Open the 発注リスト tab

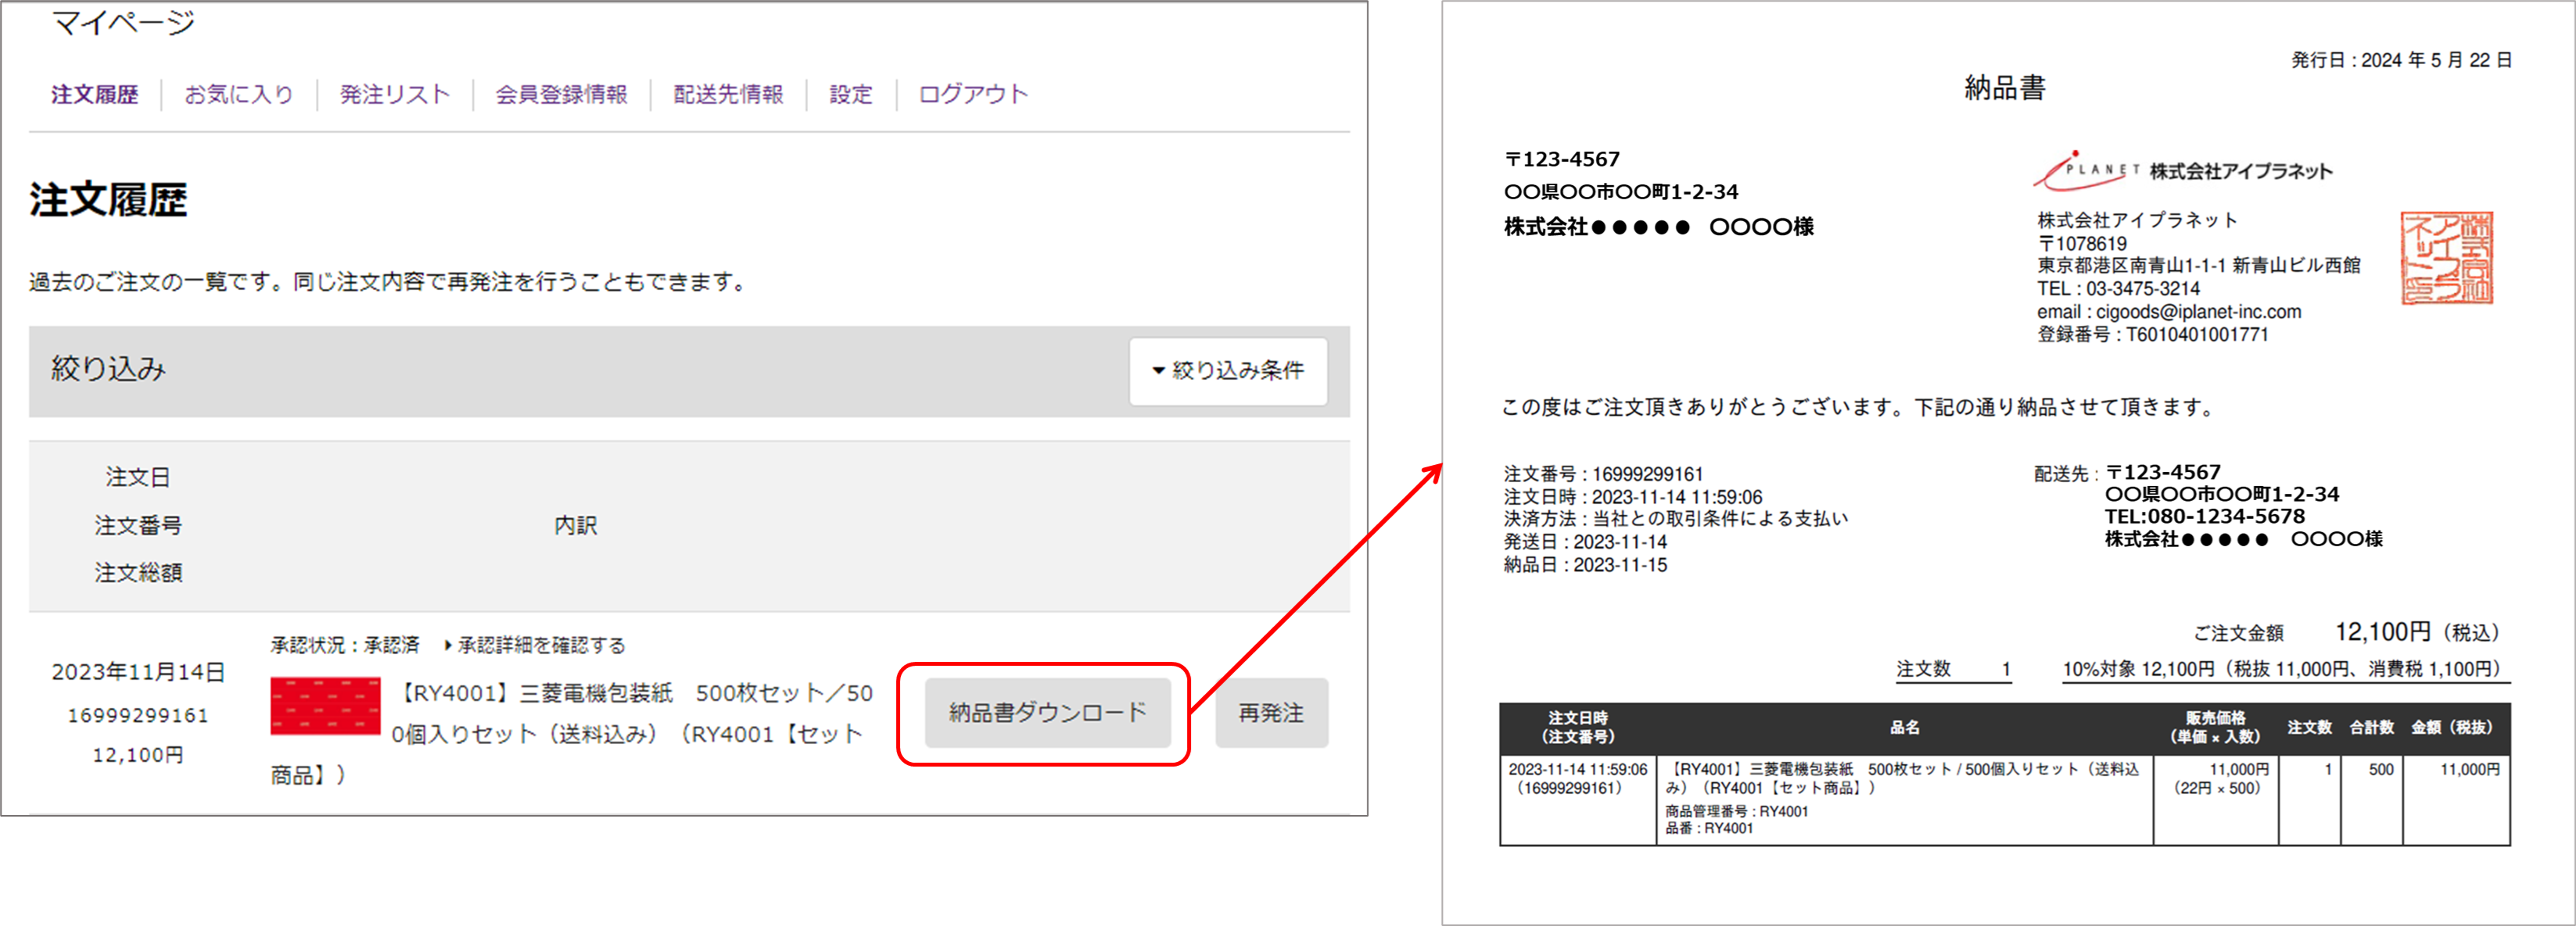pos(394,95)
